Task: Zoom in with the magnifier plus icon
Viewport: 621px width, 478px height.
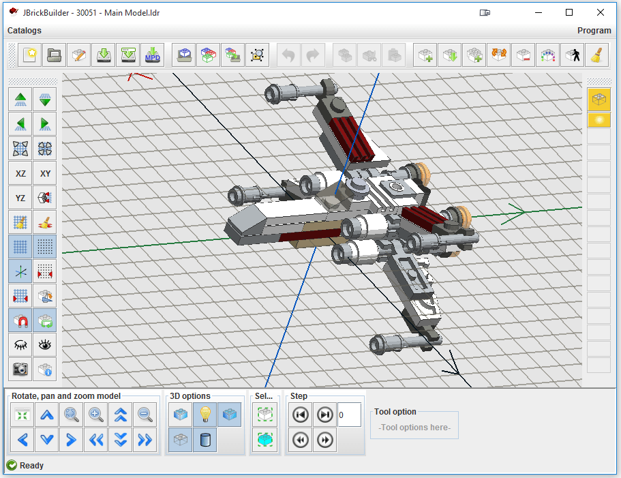Action: tap(96, 415)
